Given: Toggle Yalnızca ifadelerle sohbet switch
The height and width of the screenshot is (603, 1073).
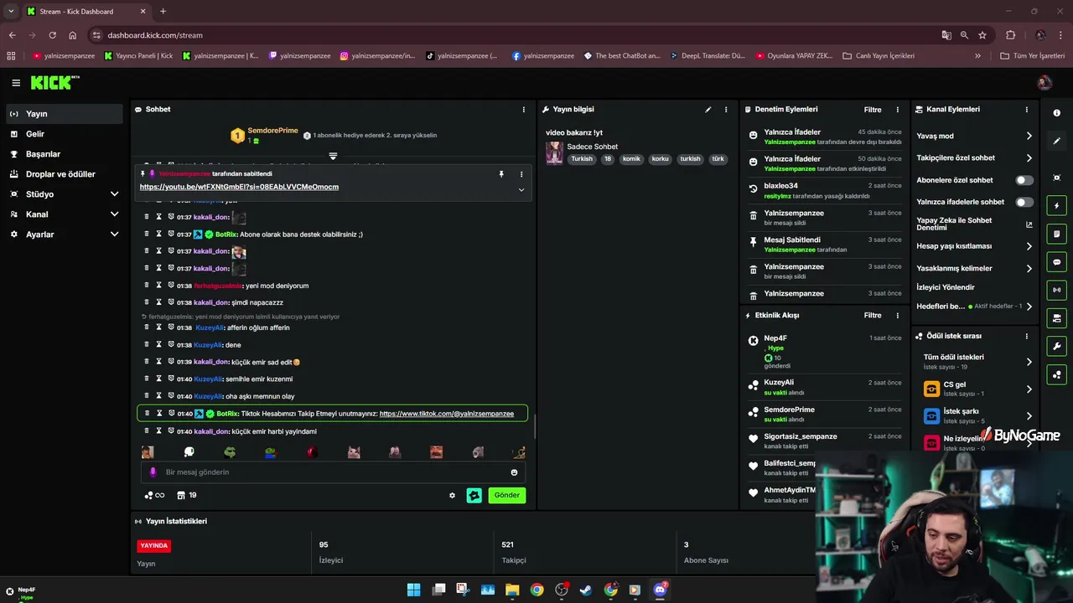Looking at the screenshot, I should click(1024, 202).
